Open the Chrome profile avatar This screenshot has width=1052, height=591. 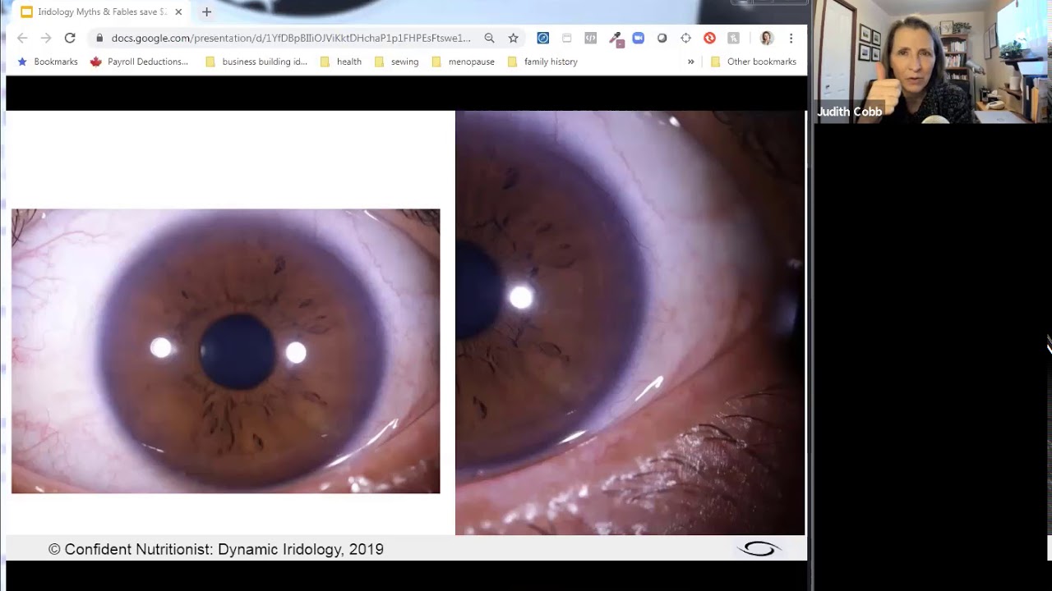pyautogui.click(x=767, y=38)
